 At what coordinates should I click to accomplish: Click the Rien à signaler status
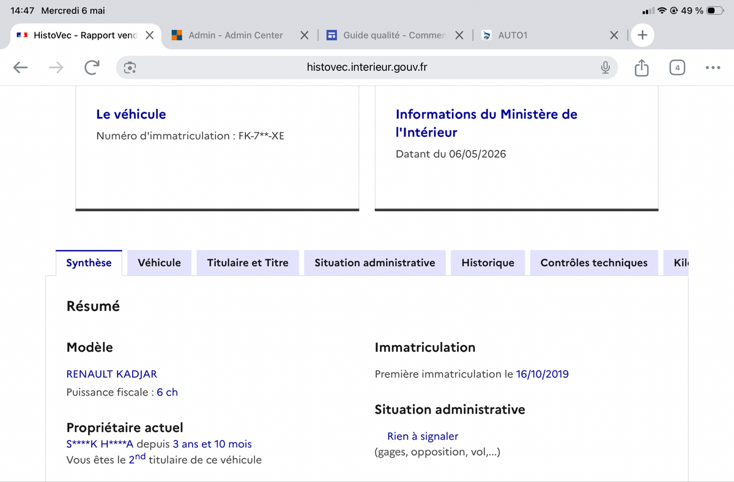click(423, 437)
